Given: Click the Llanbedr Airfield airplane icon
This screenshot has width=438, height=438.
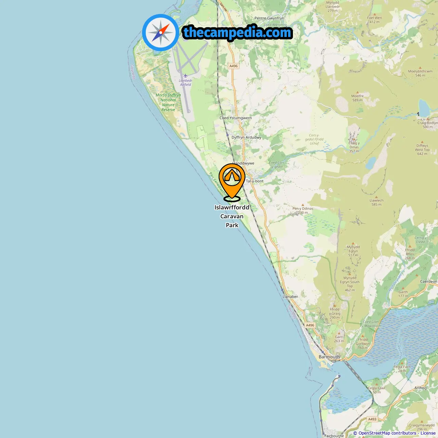Looking at the screenshot, I should [185, 76].
